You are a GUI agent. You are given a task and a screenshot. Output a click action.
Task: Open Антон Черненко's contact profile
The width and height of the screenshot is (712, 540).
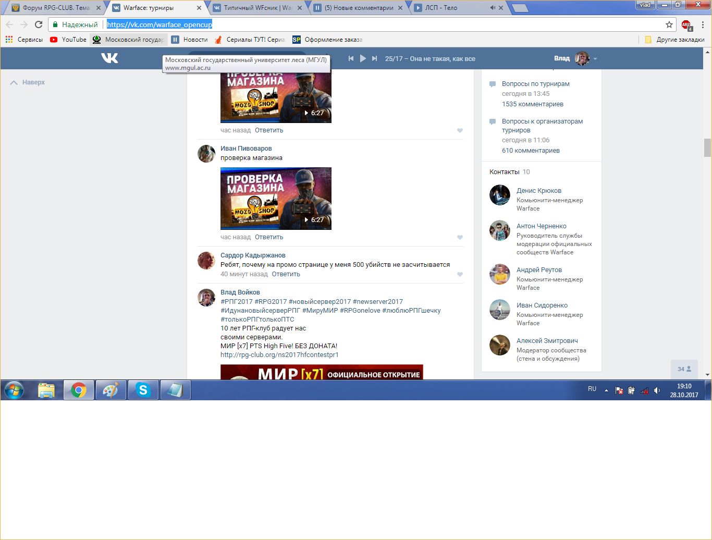(542, 226)
